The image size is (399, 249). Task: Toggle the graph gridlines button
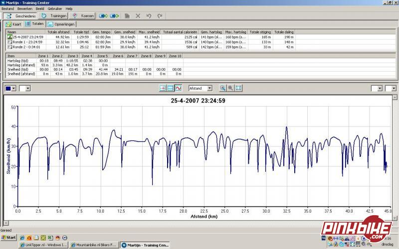(x=170, y=88)
